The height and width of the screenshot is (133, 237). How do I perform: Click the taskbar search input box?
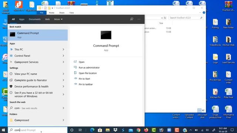click(38, 130)
